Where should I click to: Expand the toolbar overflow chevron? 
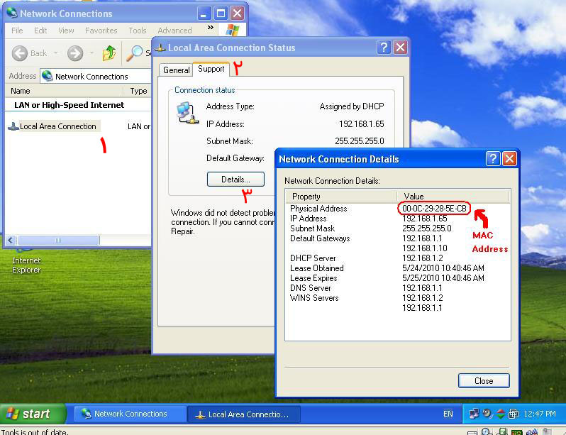tap(211, 28)
